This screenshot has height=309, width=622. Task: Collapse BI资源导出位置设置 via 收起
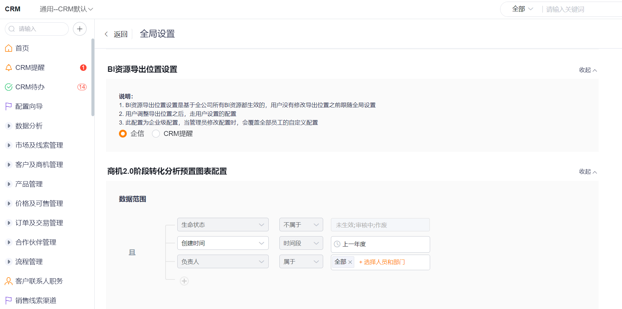(587, 70)
